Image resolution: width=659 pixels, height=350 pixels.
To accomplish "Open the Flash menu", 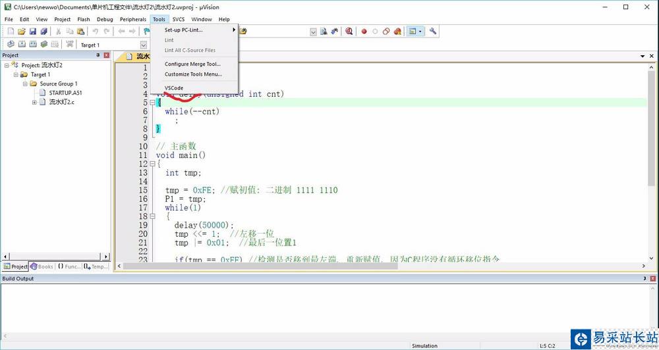I will [84, 19].
